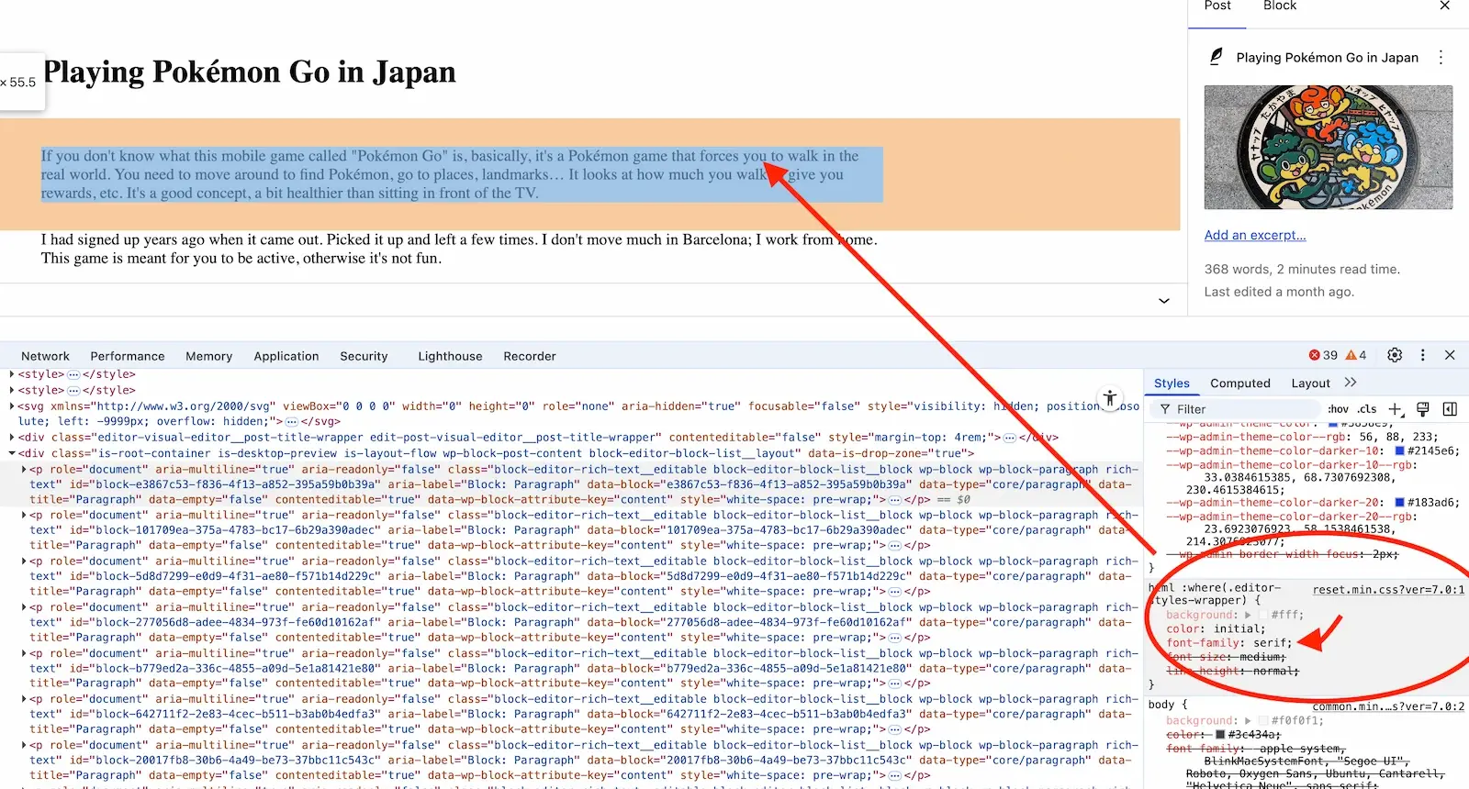
Task: Switch to the Styles tab
Action: pyautogui.click(x=1172, y=383)
